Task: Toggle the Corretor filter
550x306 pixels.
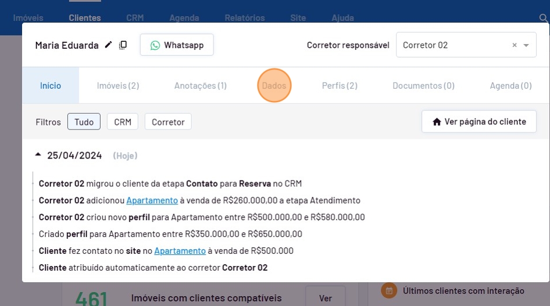Action: 168,122
